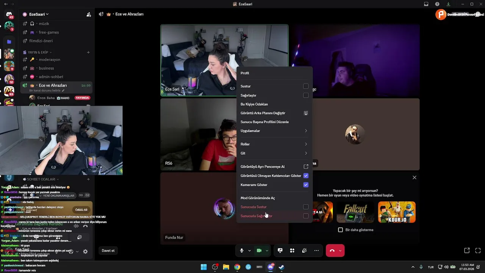
Task: Hang up with the red disconnect button
Action: point(332,251)
